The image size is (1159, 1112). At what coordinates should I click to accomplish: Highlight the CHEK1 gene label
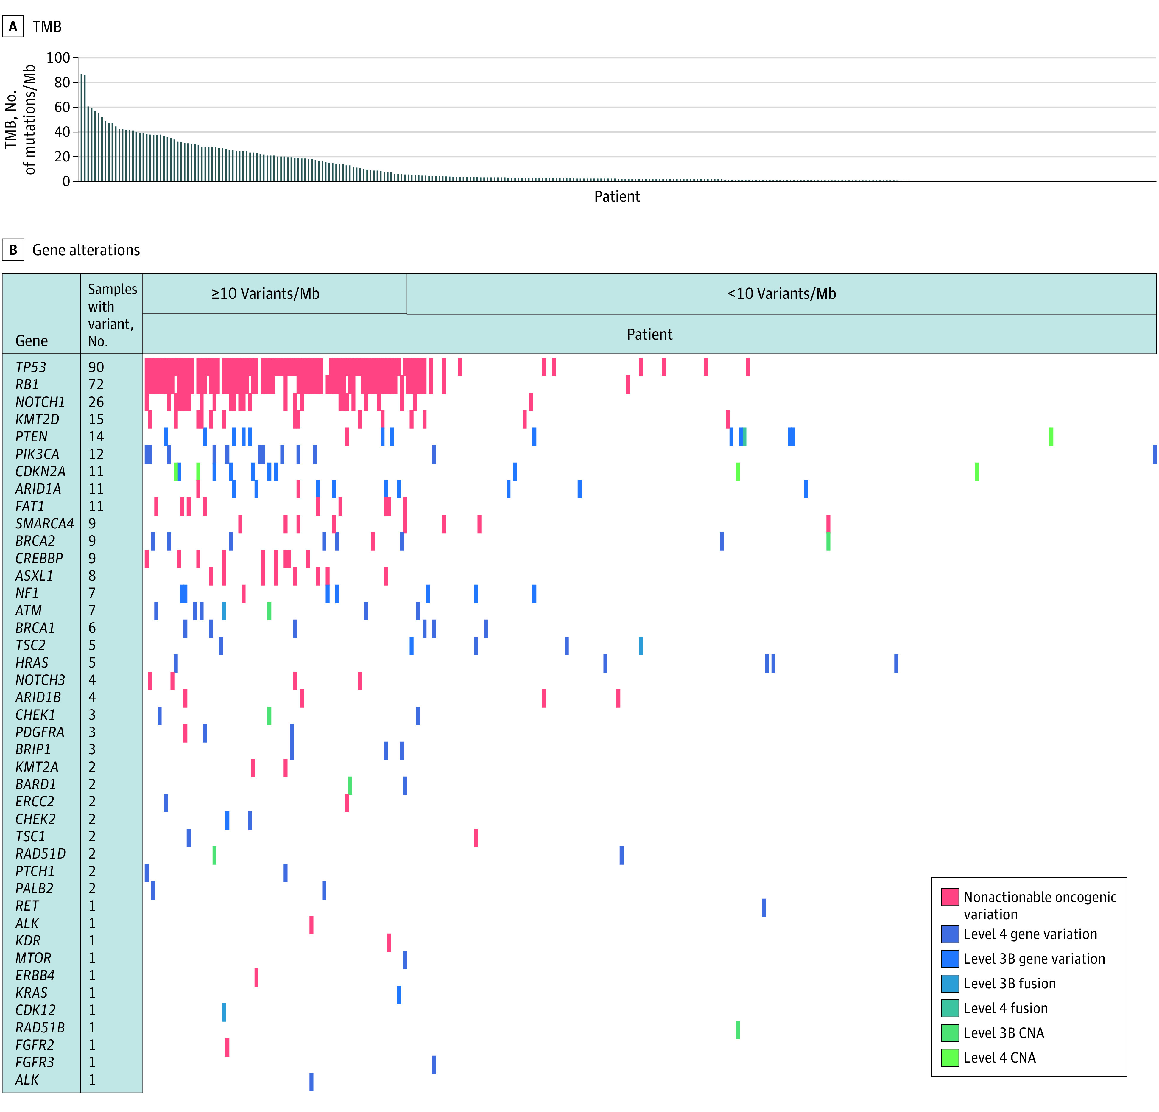pyautogui.click(x=35, y=715)
